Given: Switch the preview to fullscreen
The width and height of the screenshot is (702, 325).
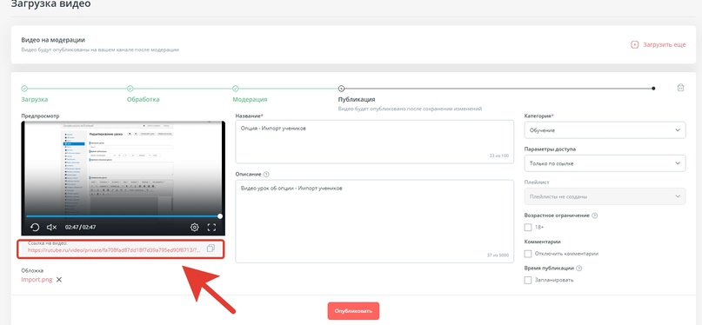Looking at the screenshot, I should click(x=211, y=227).
